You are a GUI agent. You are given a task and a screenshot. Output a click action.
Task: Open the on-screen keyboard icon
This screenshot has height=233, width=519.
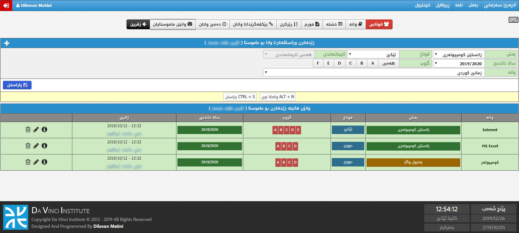[x=513, y=20]
